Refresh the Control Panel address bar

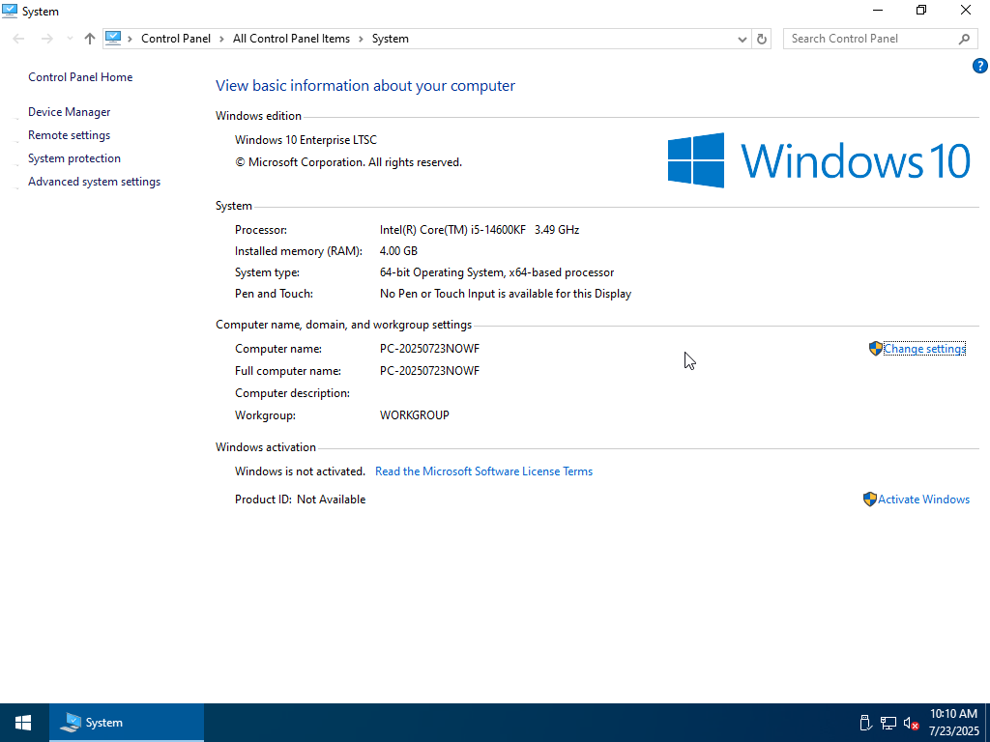pos(762,39)
